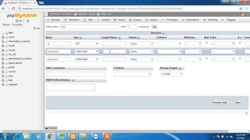
Task: Open the table Collation dropdown
Action: (133, 74)
